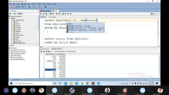Open Microsoft Edge from the taskbar
169x95 pixels.
click(66, 83)
